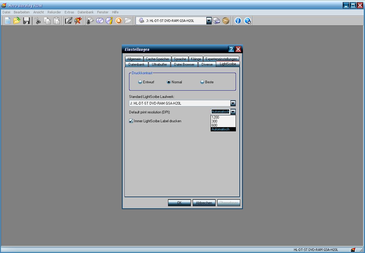Switch to the Allgemein tab
This screenshot has height=253, width=365.
tap(134, 59)
